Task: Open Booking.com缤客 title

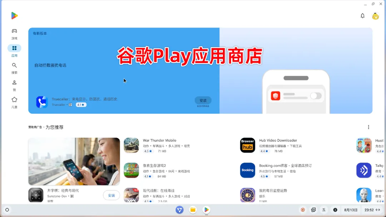Action: (x=285, y=166)
